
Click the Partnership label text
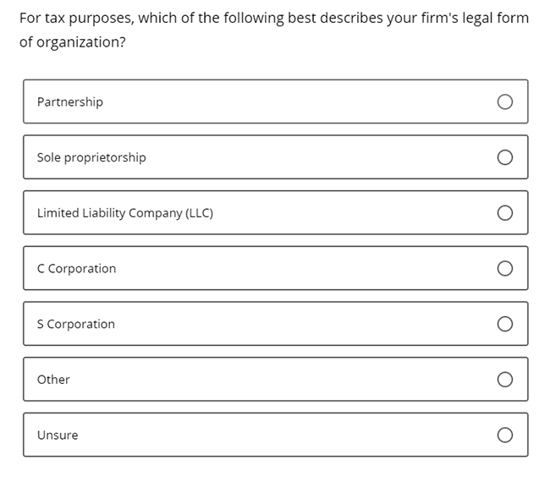tap(70, 102)
